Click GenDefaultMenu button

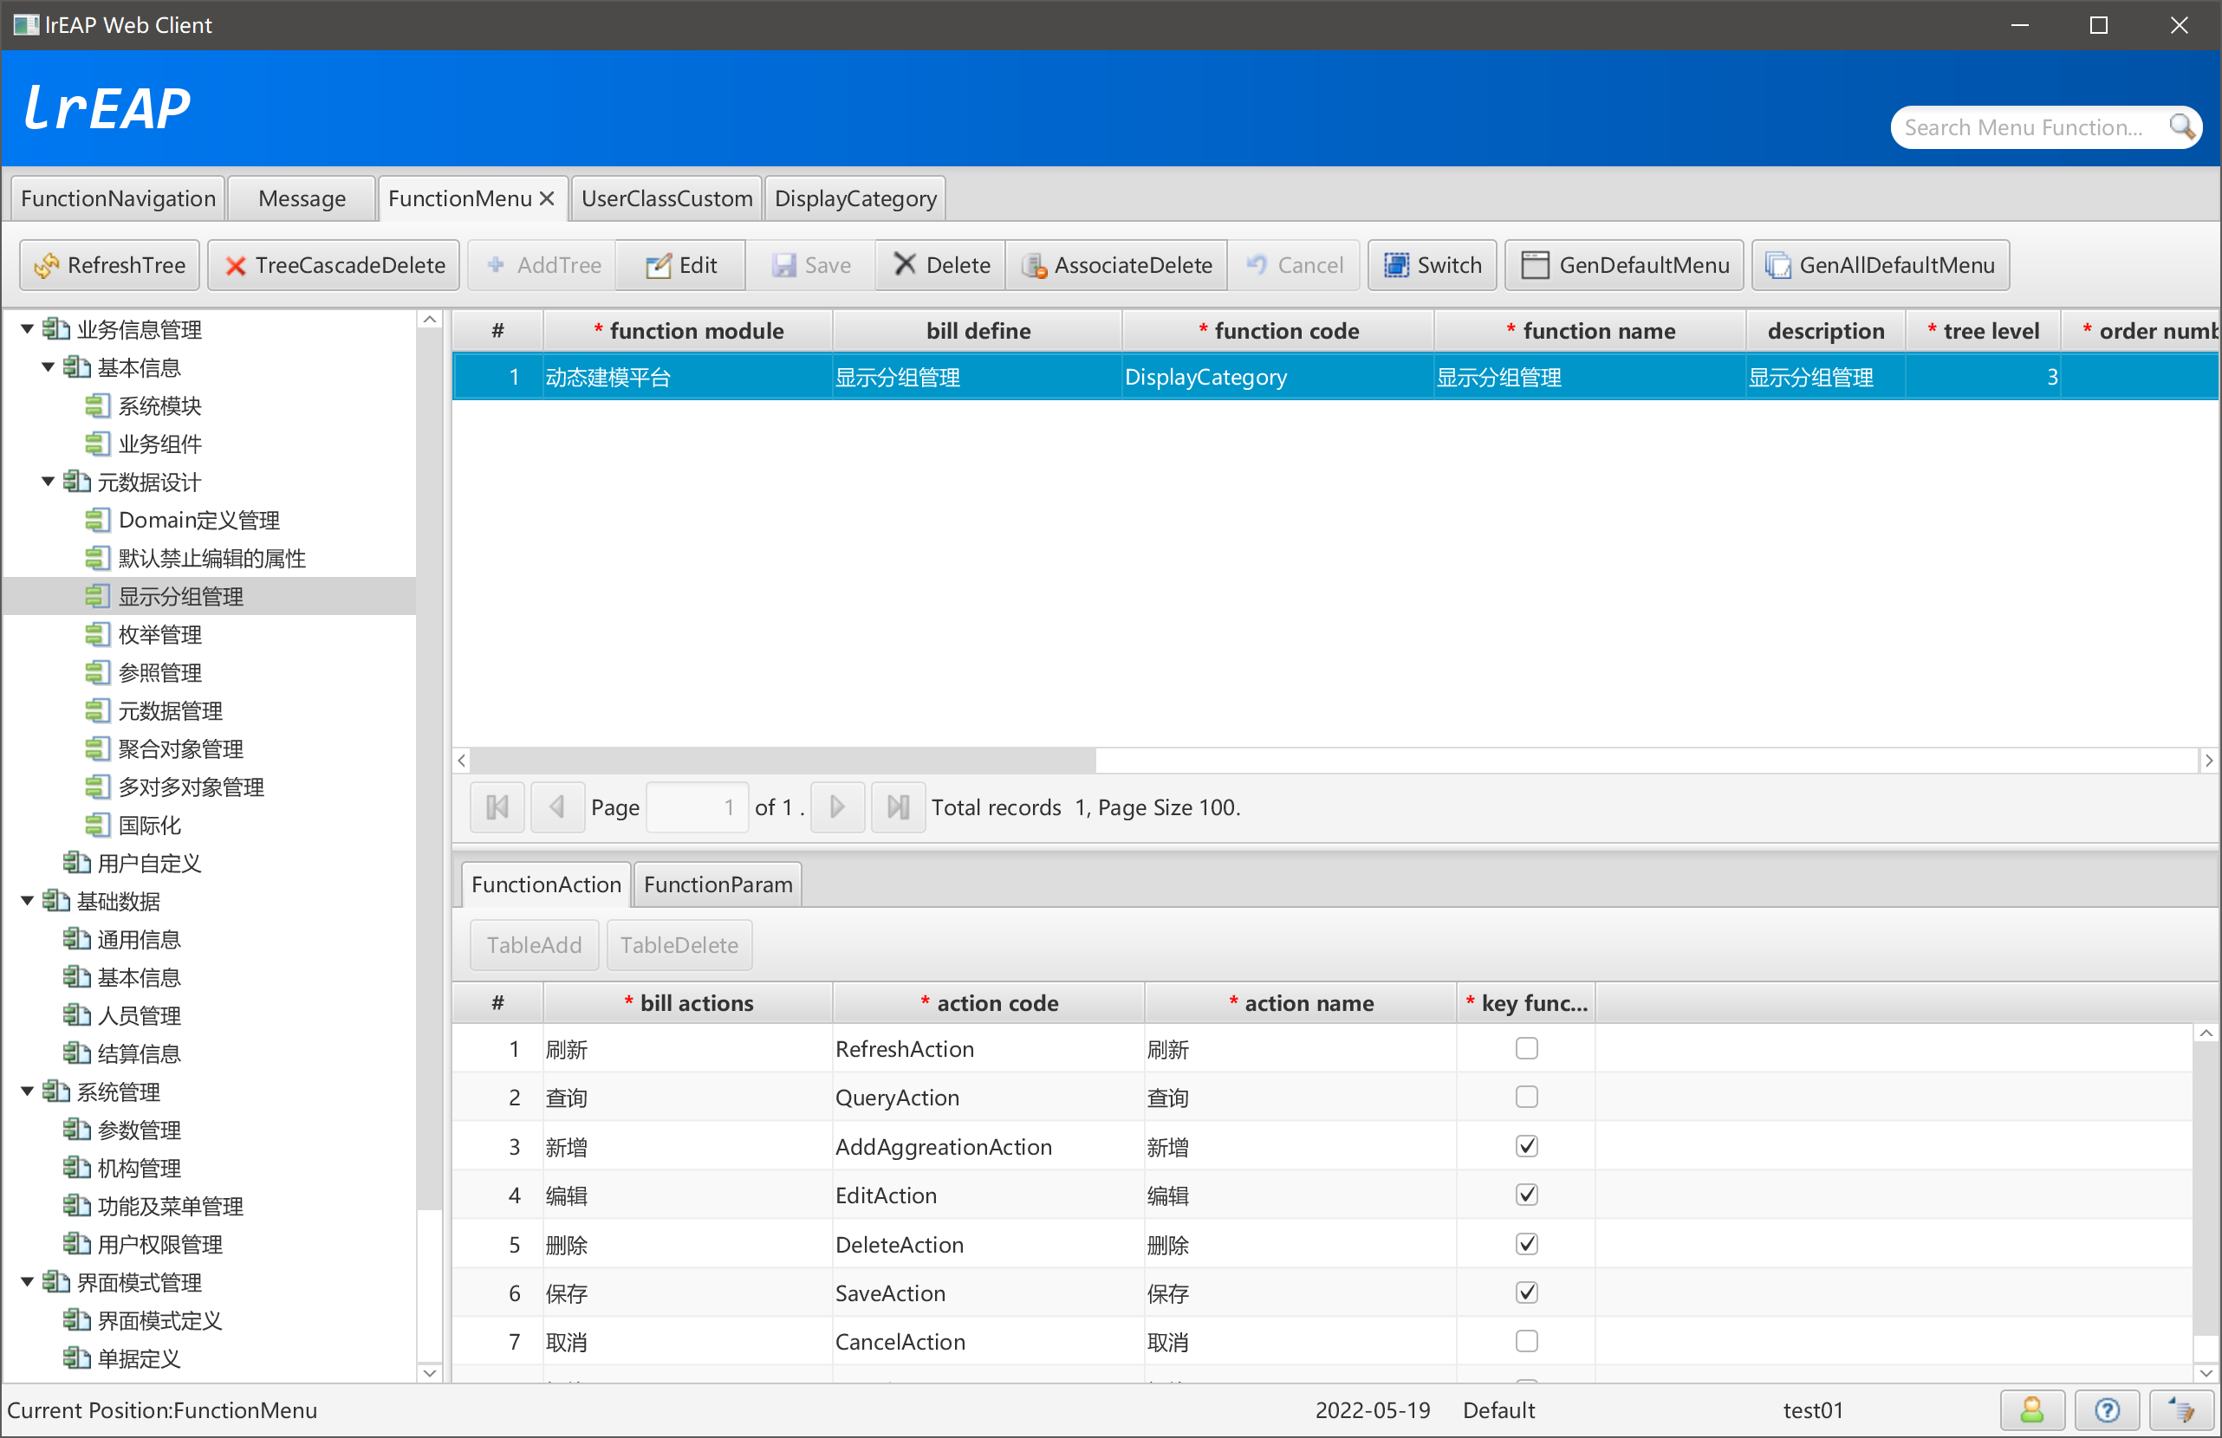point(1625,265)
